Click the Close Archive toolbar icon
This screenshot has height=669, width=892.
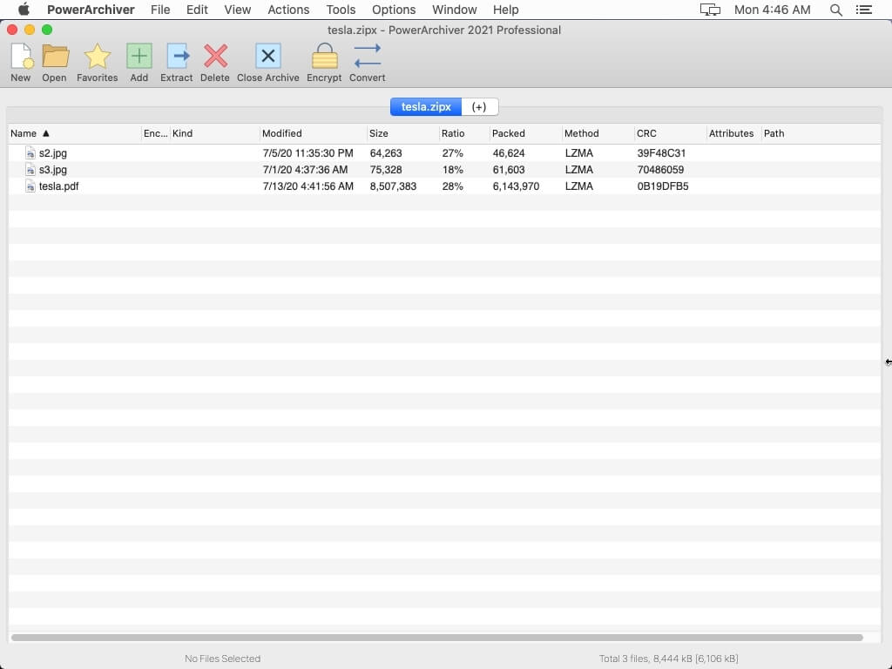pyautogui.click(x=268, y=57)
